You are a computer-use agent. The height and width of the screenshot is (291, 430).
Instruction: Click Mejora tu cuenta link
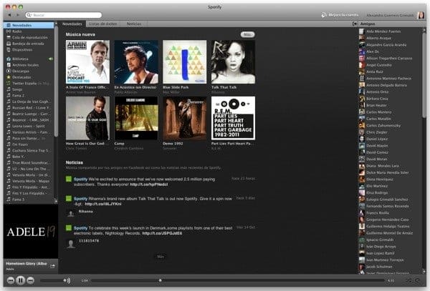(x=343, y=15)
